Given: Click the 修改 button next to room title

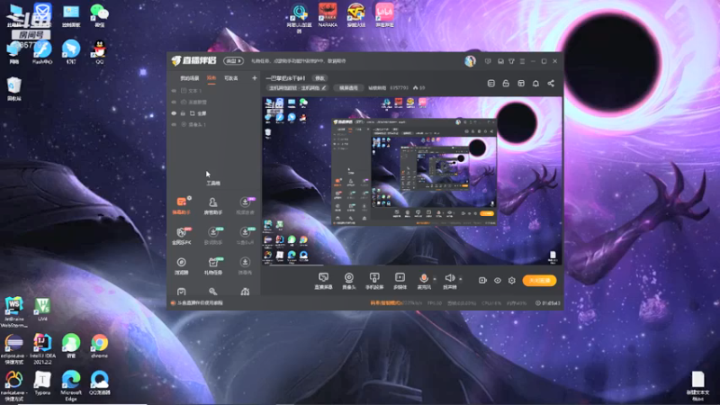Looking at the screenshot, I should point(319,78).
